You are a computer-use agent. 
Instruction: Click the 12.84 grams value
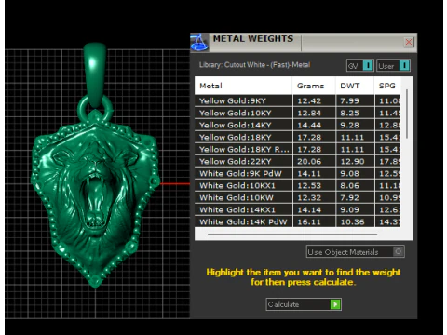[309, 114]
